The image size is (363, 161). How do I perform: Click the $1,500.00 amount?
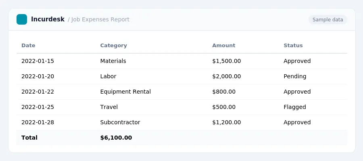(x=226, y=61)
